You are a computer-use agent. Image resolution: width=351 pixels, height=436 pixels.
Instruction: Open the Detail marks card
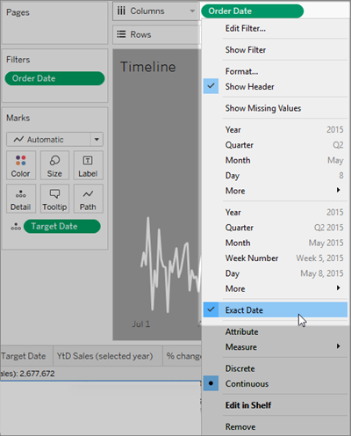click(x=21, y=199)
